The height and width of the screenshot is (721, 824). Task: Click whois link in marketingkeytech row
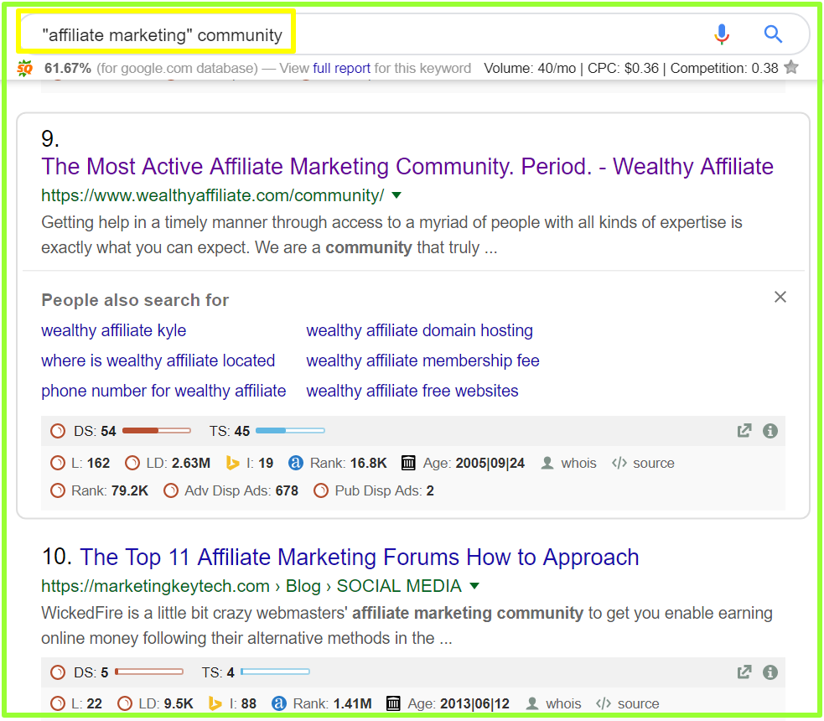pyautogui.click(x=563, y=703)
